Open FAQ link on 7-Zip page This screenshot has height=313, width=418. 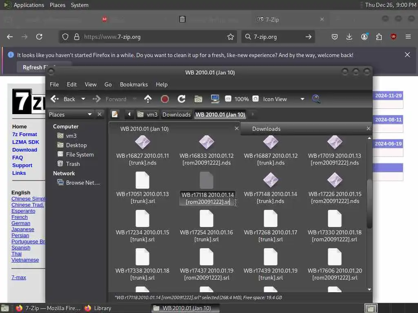pos(18,158)
